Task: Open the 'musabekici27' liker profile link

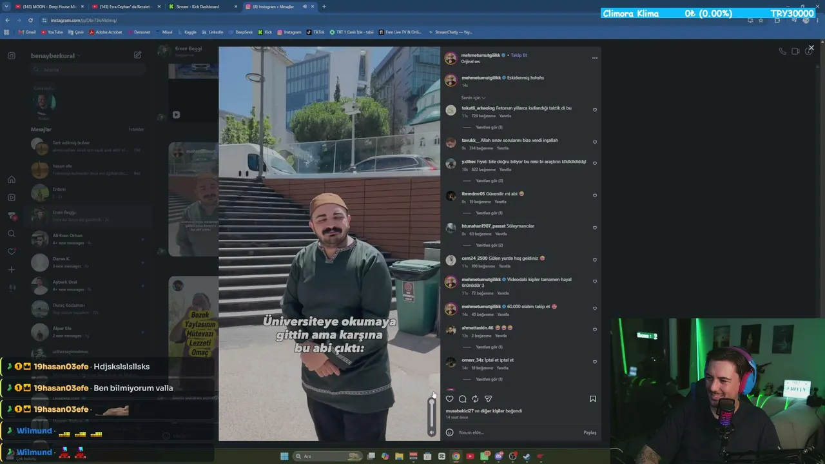Action: [460, 411]
